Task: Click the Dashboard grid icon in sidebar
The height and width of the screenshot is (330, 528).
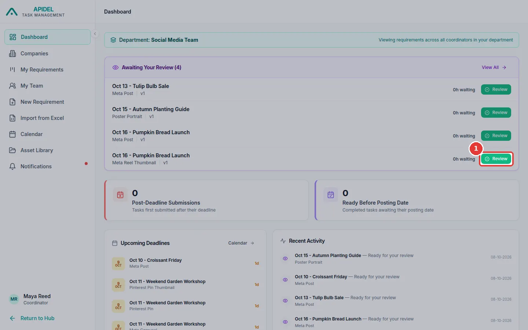Action: coord(13,37)
